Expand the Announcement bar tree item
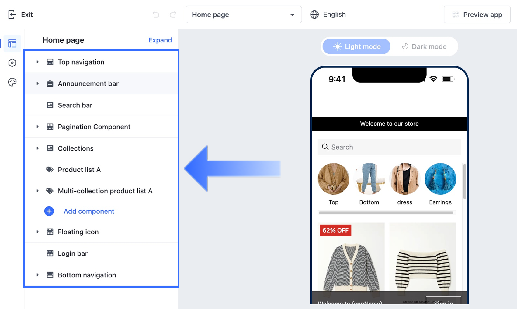 (37, 83)
